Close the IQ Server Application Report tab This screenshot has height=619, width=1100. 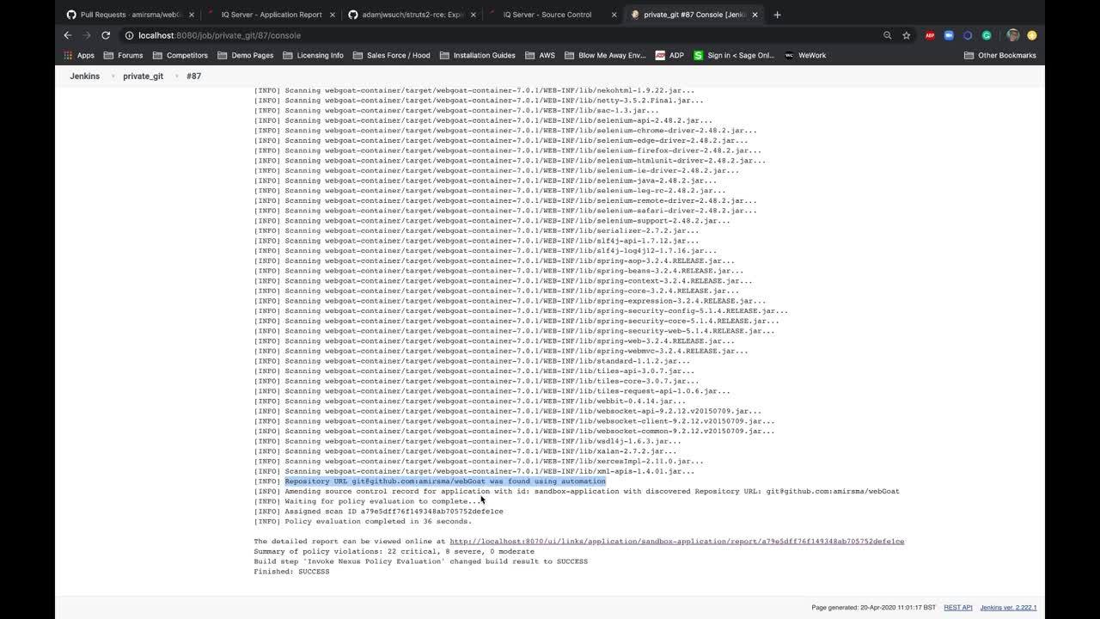pos(333,15)
